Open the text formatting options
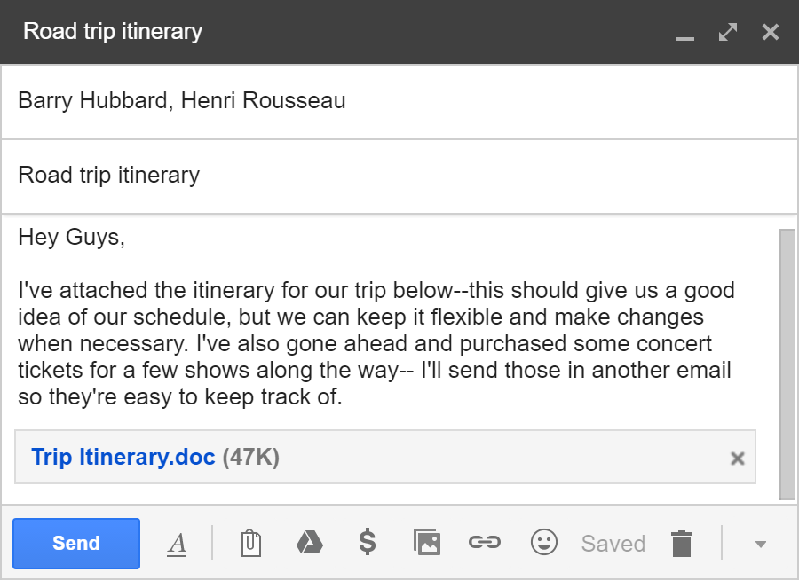Viewport: 799px width, 580px height. click(x=177, y=544)
